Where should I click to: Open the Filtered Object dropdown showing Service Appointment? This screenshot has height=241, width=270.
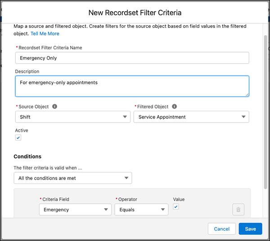click(191, 117)
